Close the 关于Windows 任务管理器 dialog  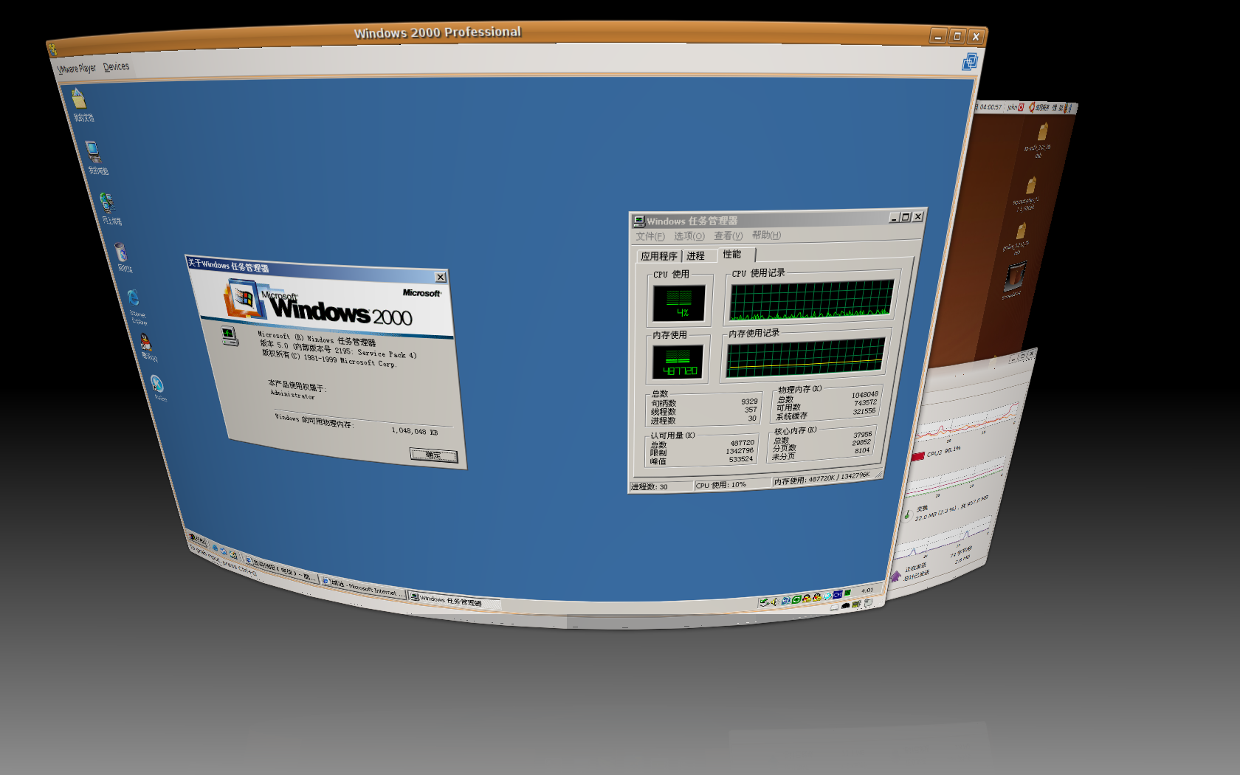pos(440,277)
